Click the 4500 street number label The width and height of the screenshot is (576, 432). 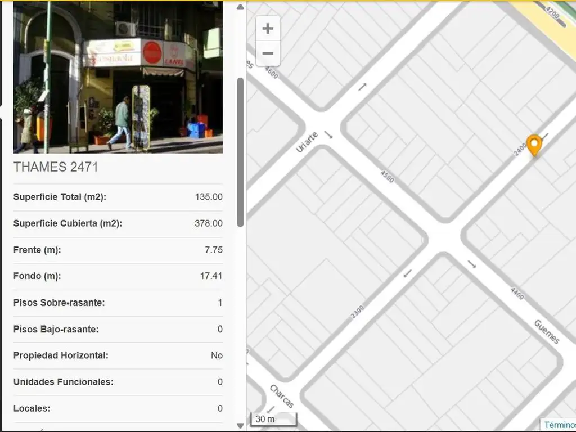coord(387,176)
